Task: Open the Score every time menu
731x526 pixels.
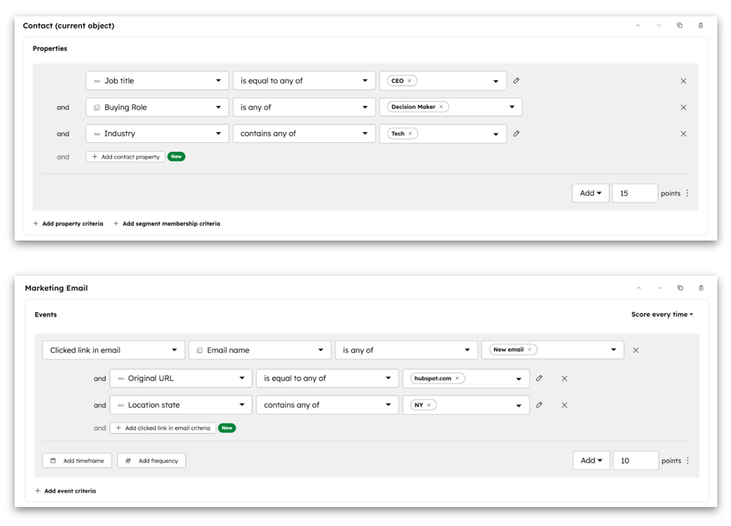Action: 662,315
